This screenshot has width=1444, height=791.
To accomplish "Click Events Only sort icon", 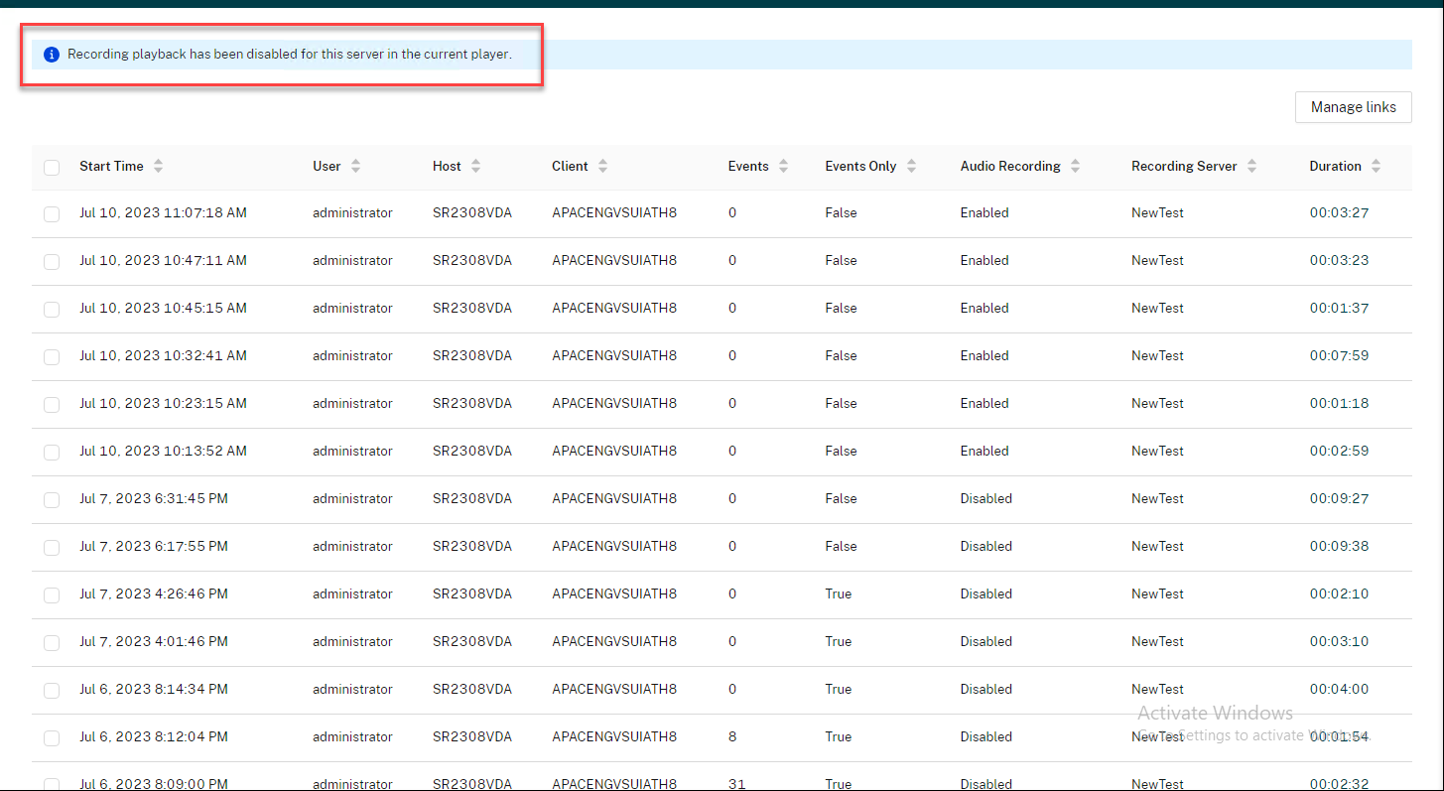I will tap(911, 167).
